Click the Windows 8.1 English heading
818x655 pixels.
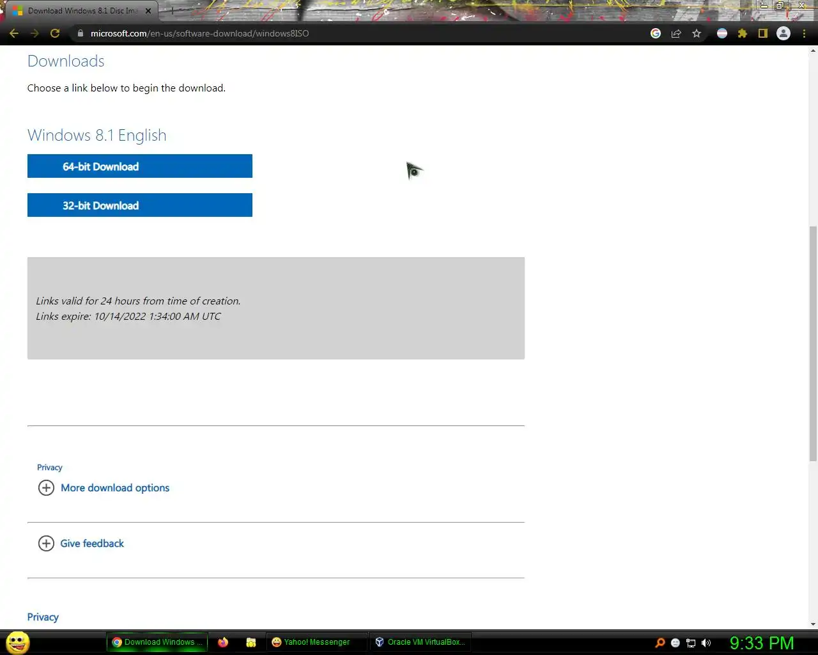[97, 135]
